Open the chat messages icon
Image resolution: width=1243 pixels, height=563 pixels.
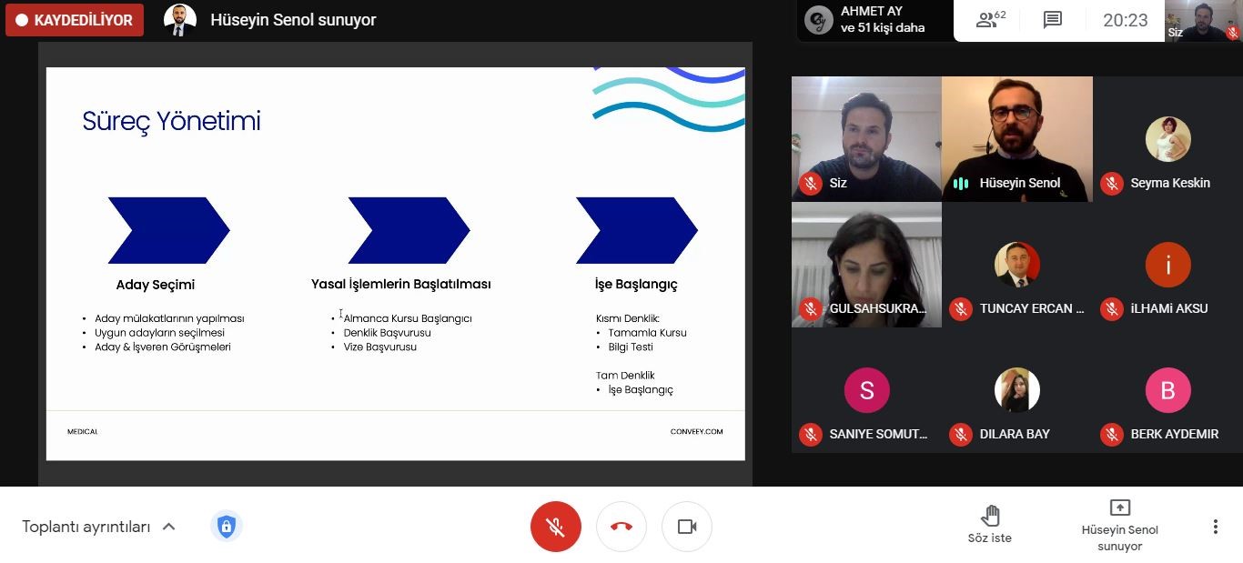[1053, 20]
